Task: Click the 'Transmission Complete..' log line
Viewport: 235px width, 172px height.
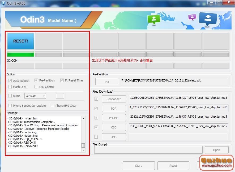Action: pyautogui.click(x=31, y=122)
